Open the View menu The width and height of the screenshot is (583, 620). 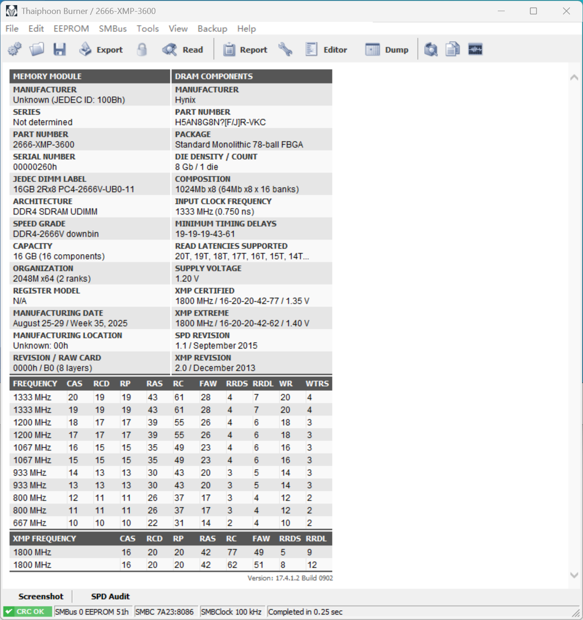pos(178,29)
